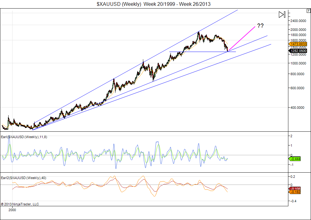Select the ?? text annotation
Screen dimensions: 311x220
point(260,26)
